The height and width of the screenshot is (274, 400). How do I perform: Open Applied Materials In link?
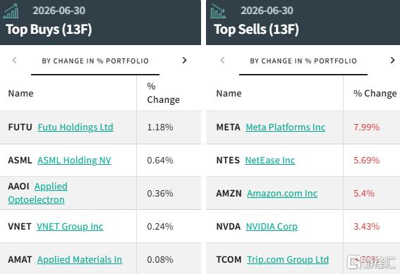point(80,259)
